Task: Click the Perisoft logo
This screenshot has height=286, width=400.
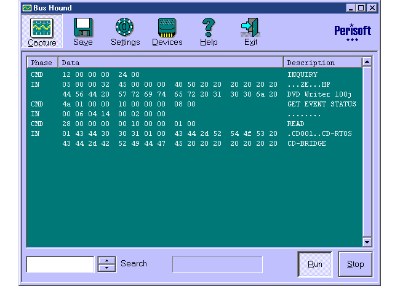Action: 353,33
